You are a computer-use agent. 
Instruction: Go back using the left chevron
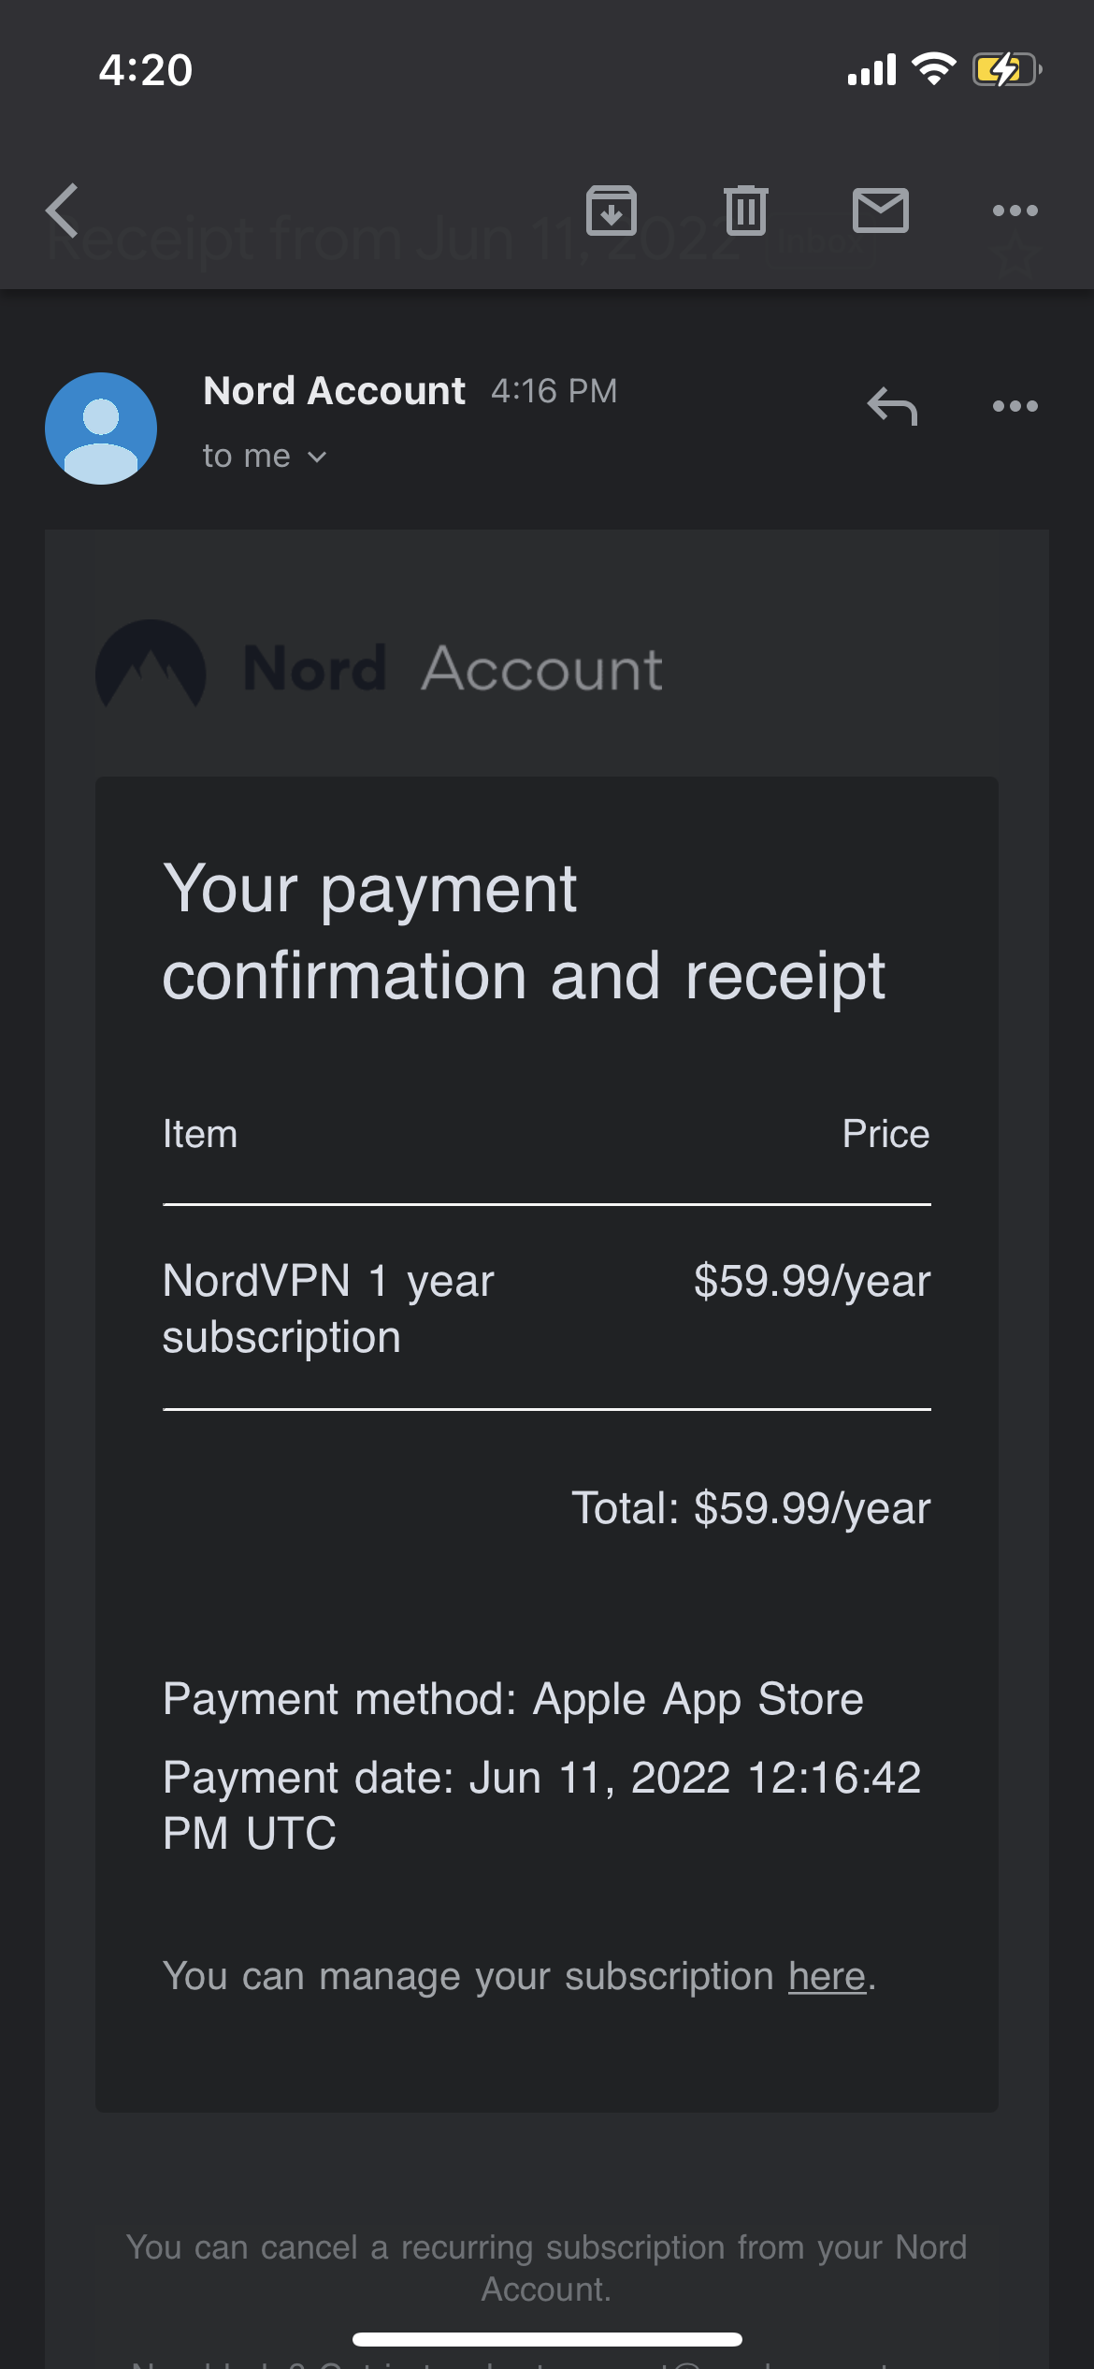click(63, 211)
